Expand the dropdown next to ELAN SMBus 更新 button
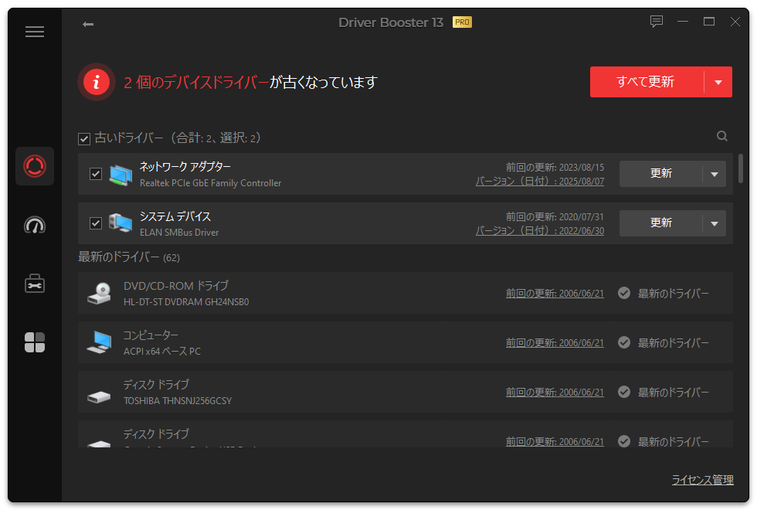Screen dimensions: 757x510 (x=715, y=223)
